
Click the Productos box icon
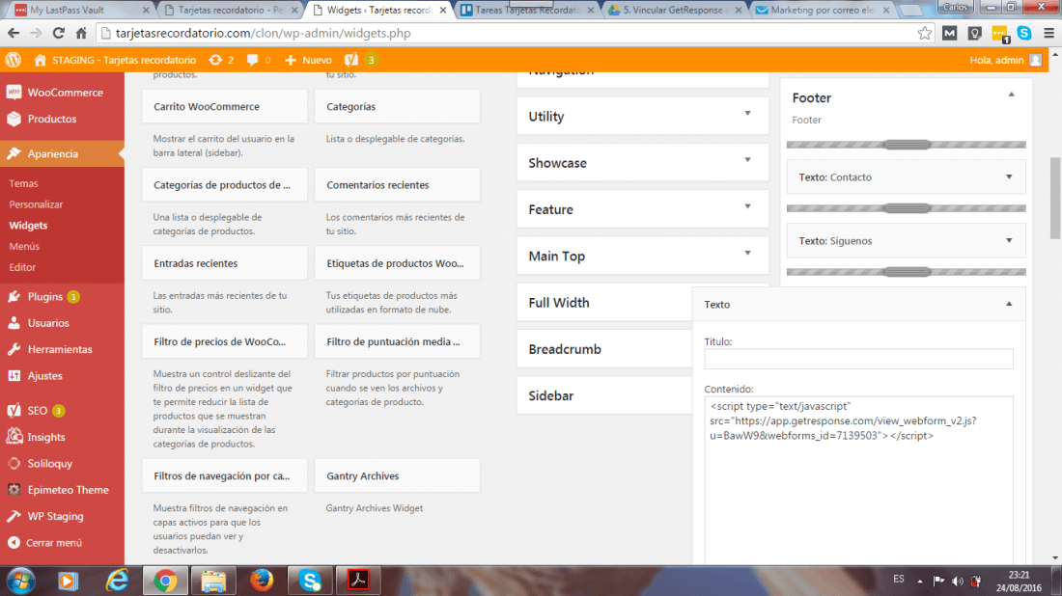tap(14, 119)
